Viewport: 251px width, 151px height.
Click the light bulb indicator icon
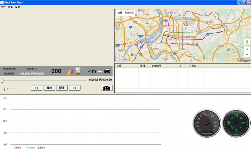click(x=78, y=71)
